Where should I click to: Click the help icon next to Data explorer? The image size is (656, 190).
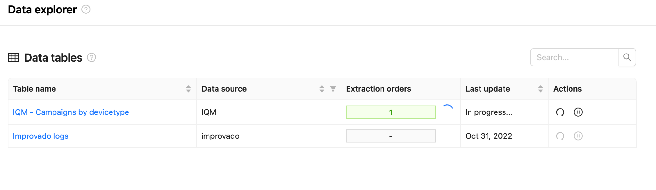[86, 10]
